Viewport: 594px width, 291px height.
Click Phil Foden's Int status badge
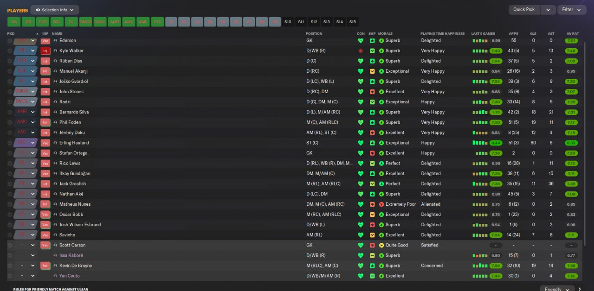[45, 122]
